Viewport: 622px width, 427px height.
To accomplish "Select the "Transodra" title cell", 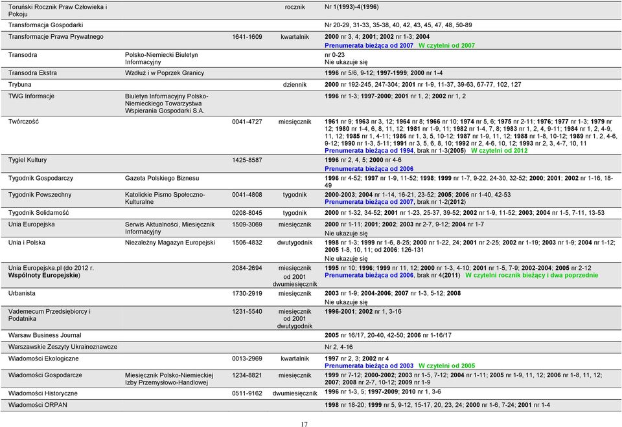I will coord(23,55).
